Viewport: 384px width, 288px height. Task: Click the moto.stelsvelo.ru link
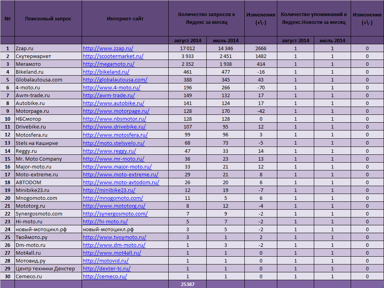114,143
